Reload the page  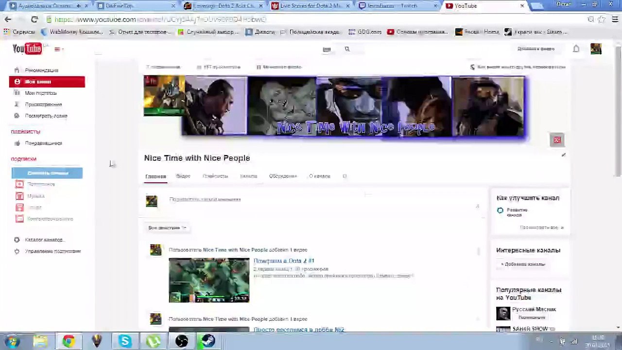point(34,19)
